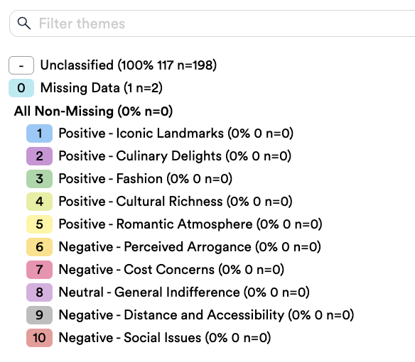Select Negative - Social Issues theme
The height and width of the screenshot is (362, 415).
[165, 338]
